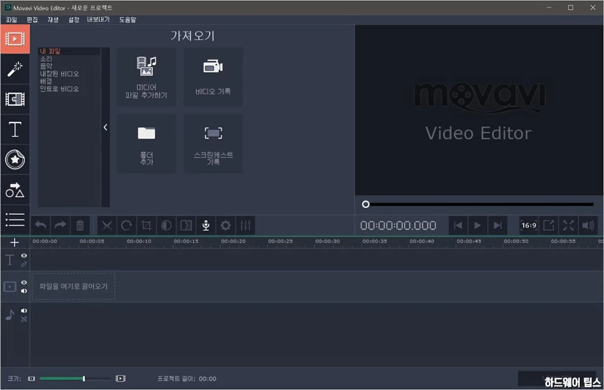Toggle title track visibility eye
This screenshot has width=604, height=390.
[24, 256]
